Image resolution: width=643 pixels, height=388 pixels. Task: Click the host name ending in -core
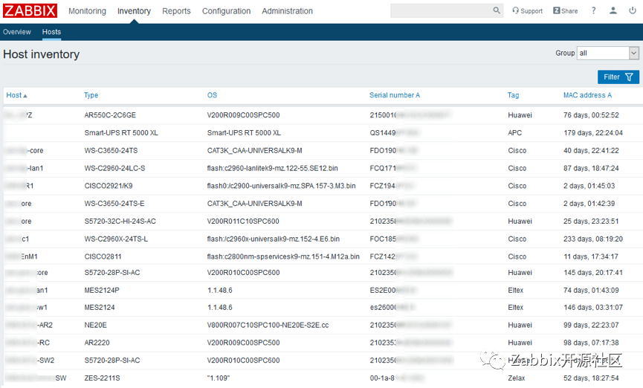(x=24, y=151)
